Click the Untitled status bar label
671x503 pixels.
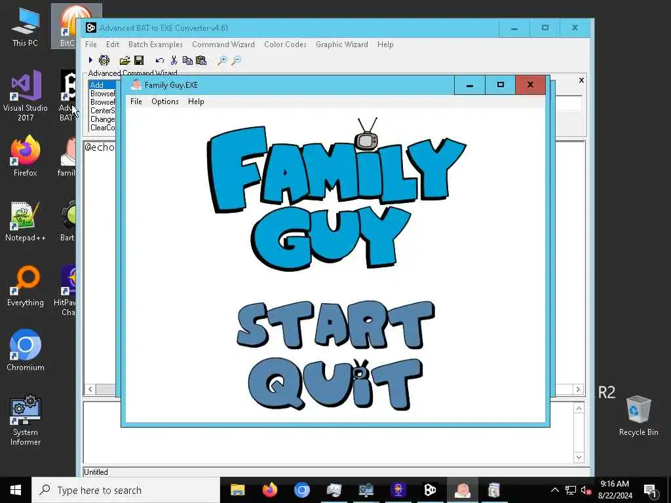pyautogui.click(x=96, y=472)
